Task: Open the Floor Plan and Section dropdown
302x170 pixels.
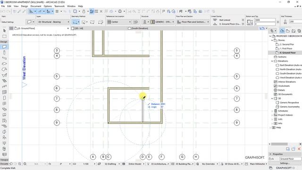Action: click(193, 22)
